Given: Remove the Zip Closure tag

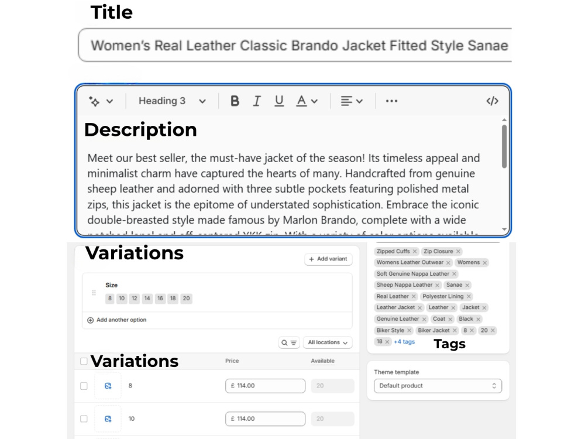Looking at the screenshot, I should (458, 252).
